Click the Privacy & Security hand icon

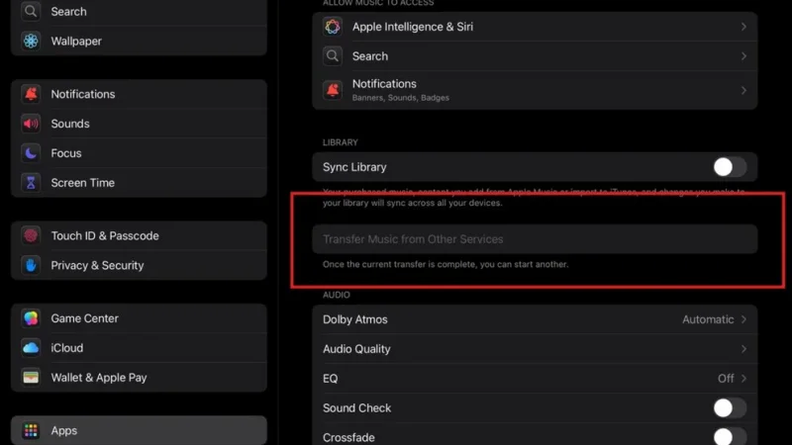[x=31, y=265]
